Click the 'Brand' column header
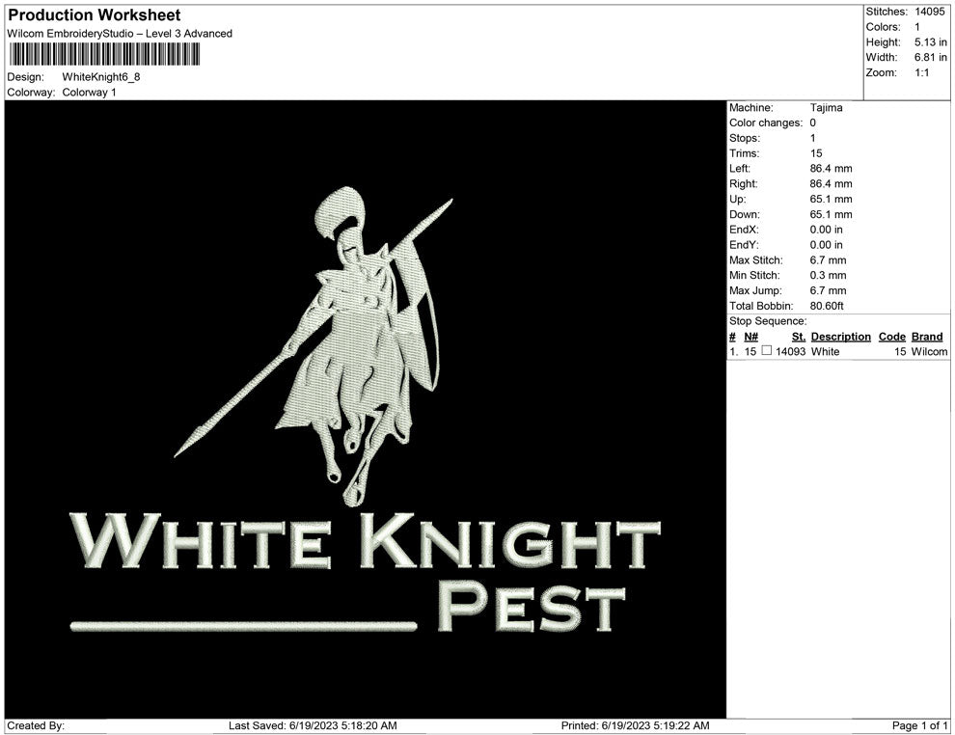The height and width of the screenshot is (735, 955). tap(926, 337)
